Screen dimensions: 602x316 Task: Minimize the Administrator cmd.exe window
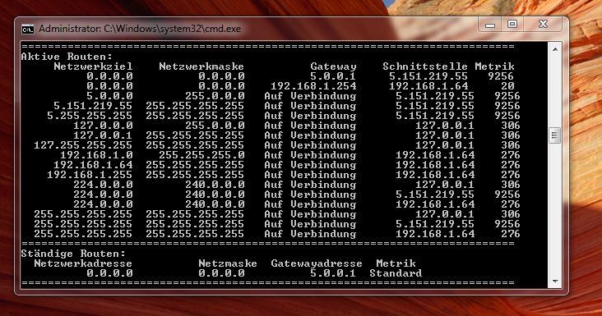[x=490, y=25]
